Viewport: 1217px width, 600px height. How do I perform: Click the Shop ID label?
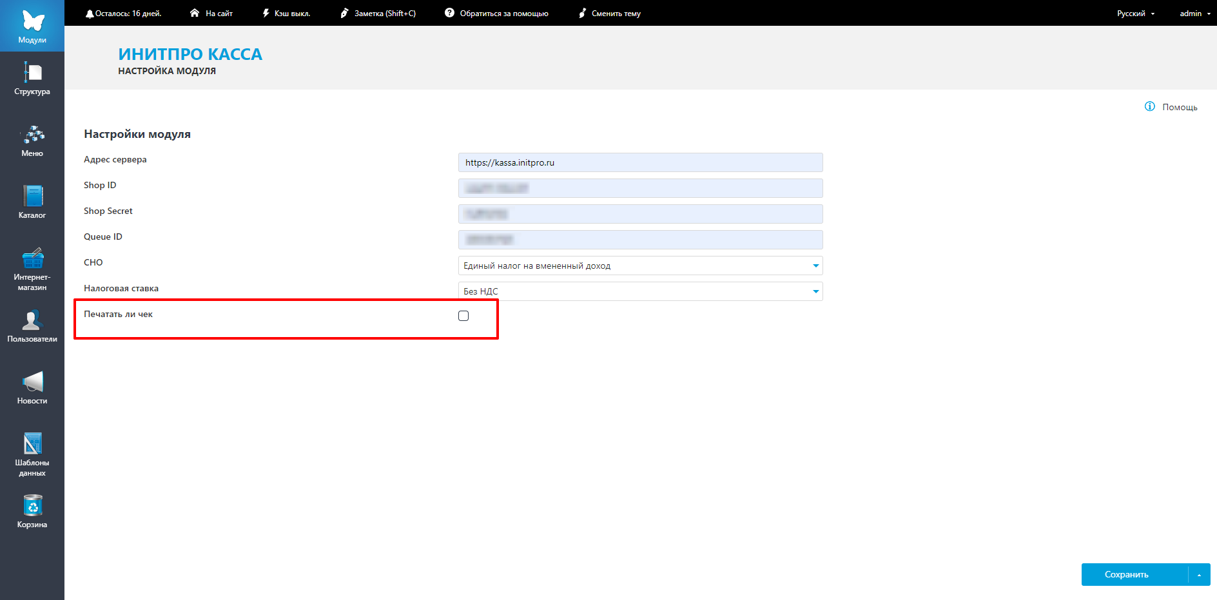[x=100, y=186]
